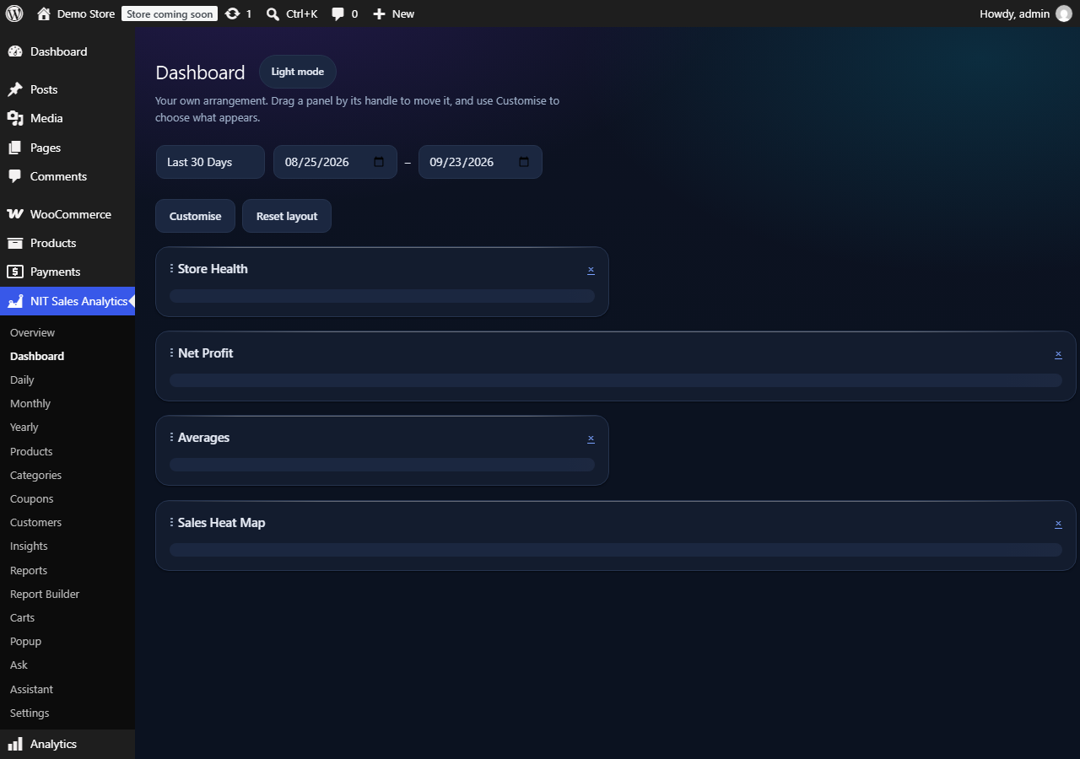Remove the Net Profit panel
Screen dimensions: 1080x759
coord(1058,354)
